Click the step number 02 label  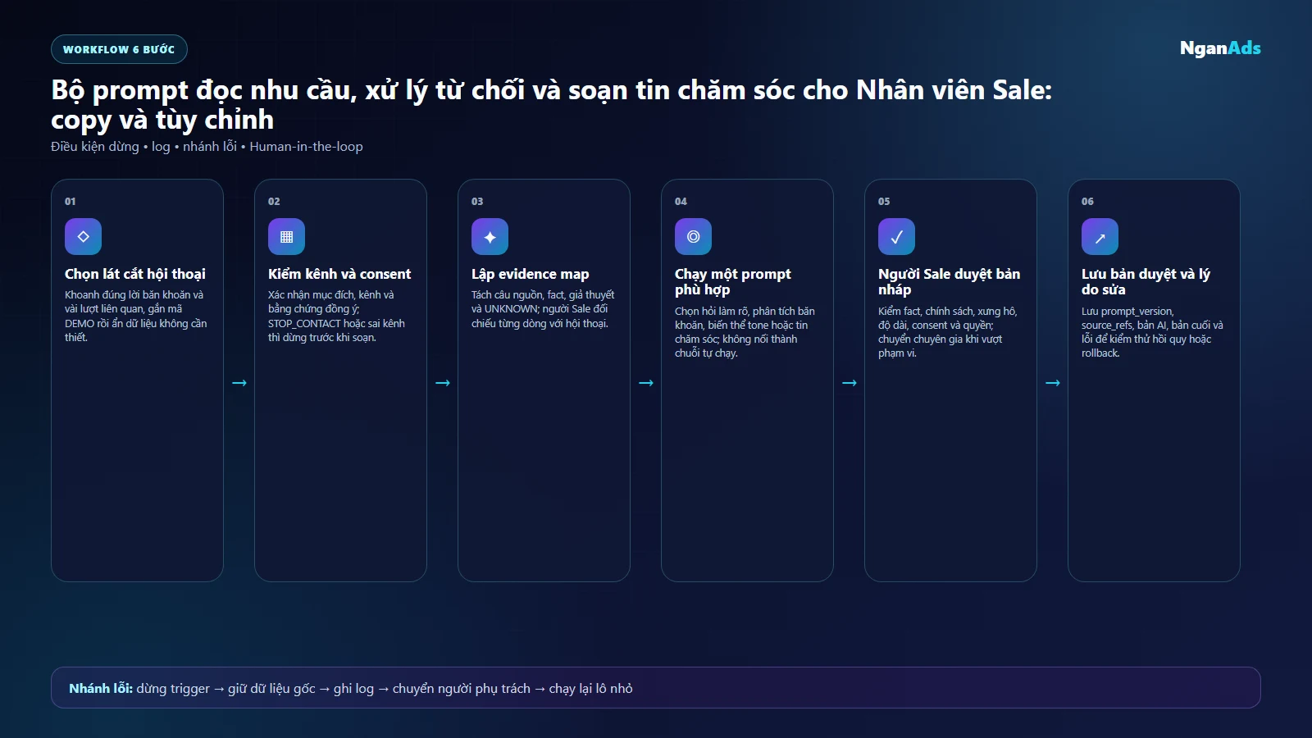(274, 201)
